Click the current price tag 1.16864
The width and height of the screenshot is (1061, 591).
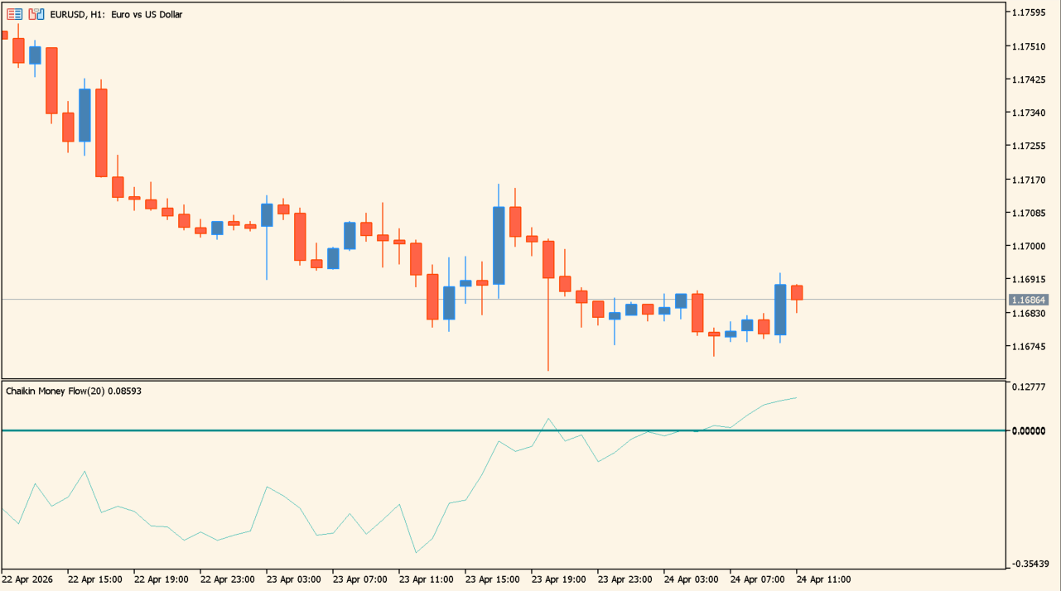(x=1027, y=300)
